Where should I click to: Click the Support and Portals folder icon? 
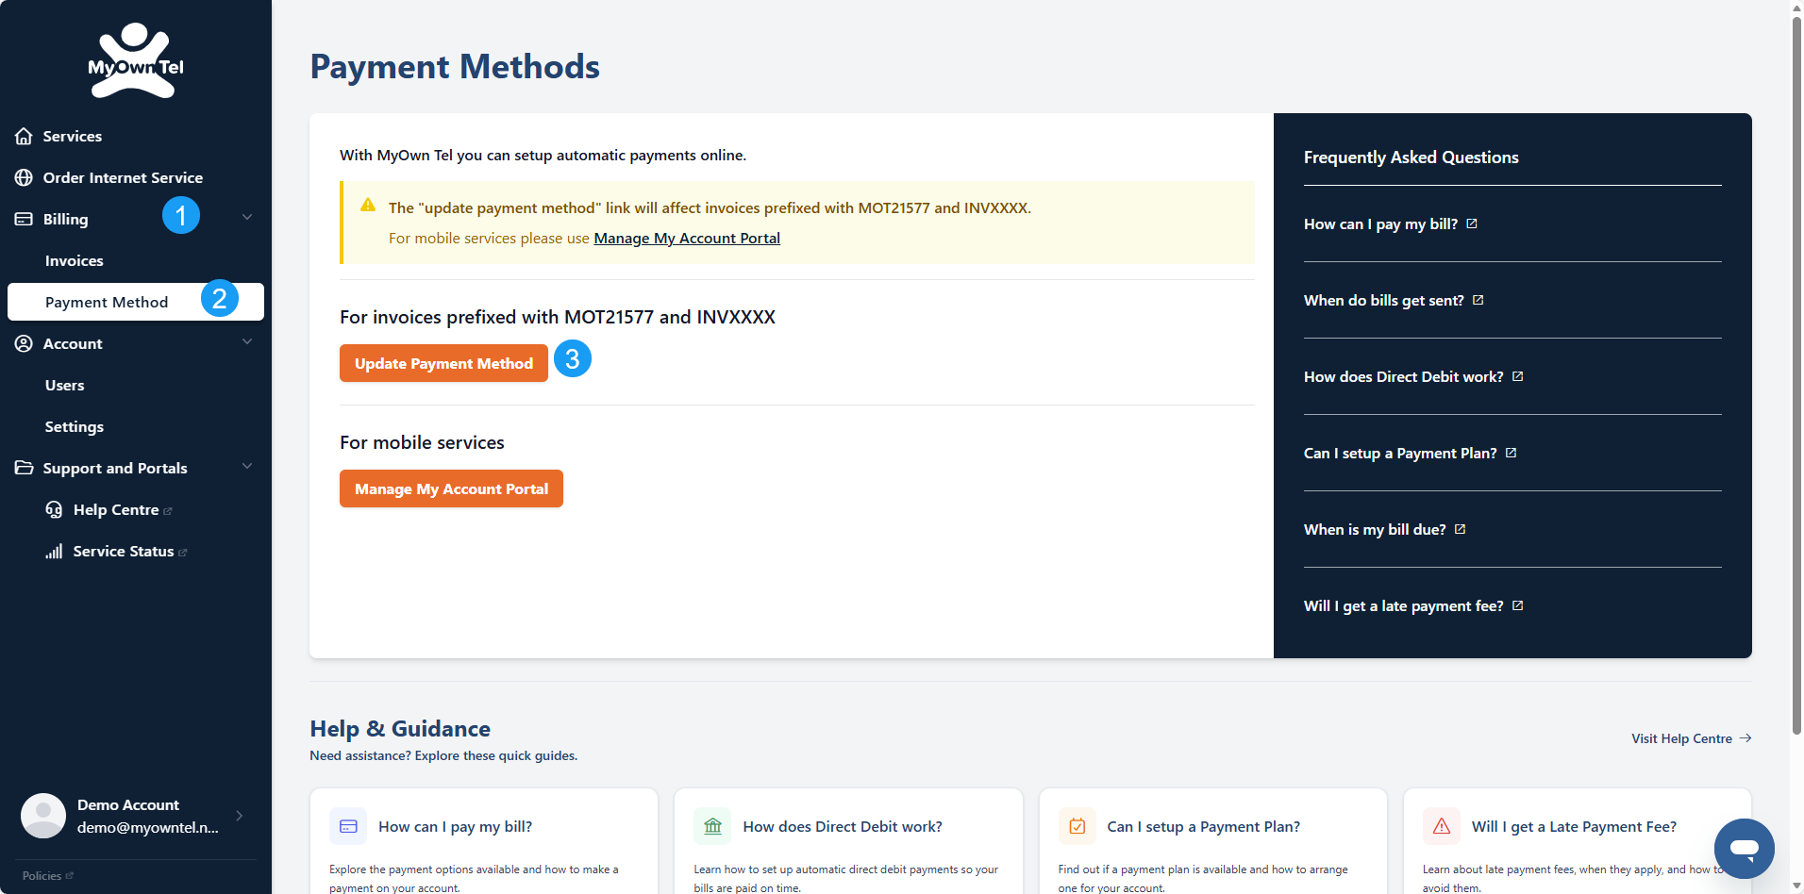[24, 468]
